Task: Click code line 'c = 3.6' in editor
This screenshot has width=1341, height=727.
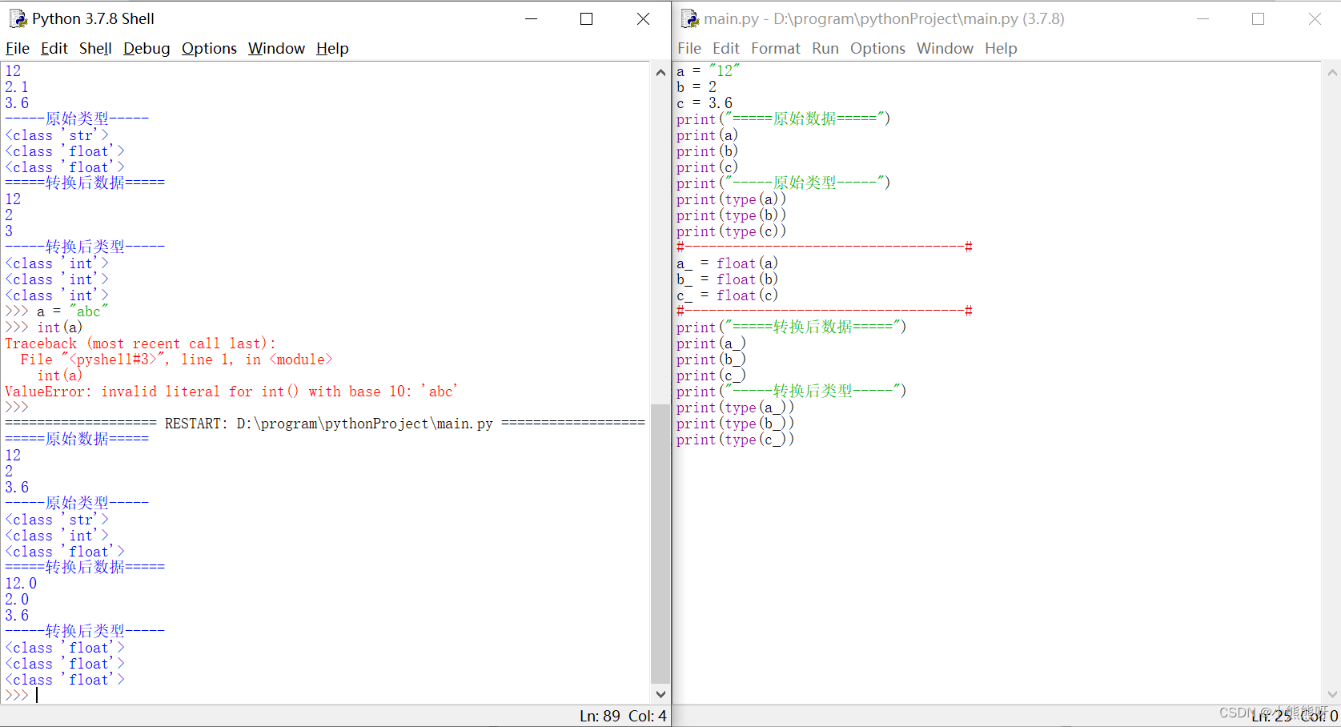Action: tap(705, 103)
